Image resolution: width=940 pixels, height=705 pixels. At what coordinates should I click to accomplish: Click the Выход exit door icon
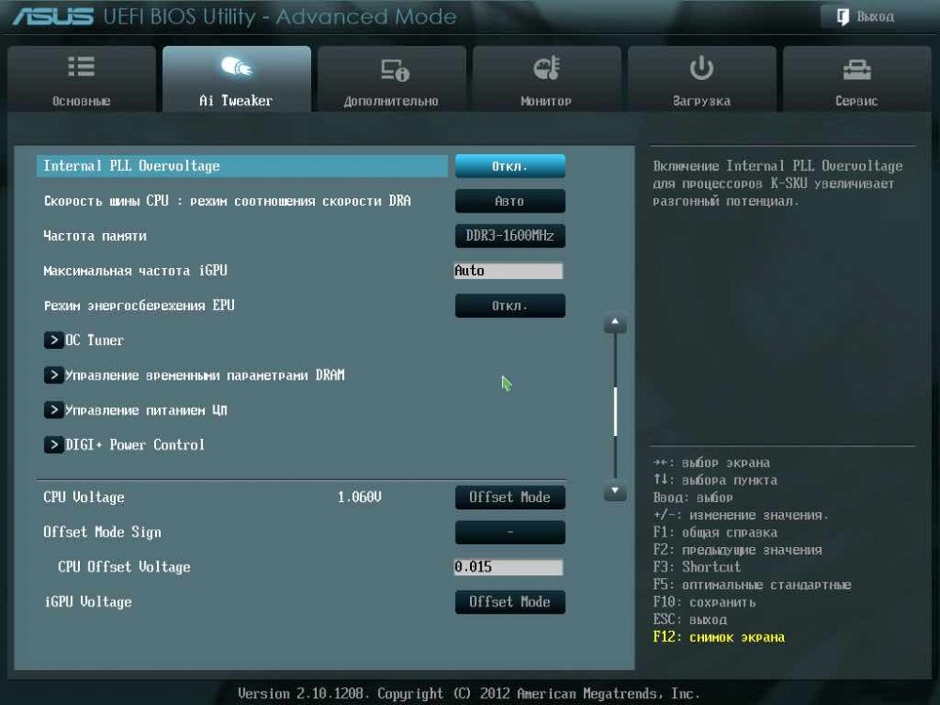point(842,17)
